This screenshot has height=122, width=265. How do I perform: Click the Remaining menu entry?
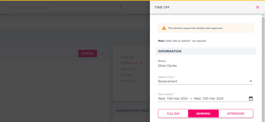pyautogui.click(x=128, y=81)
